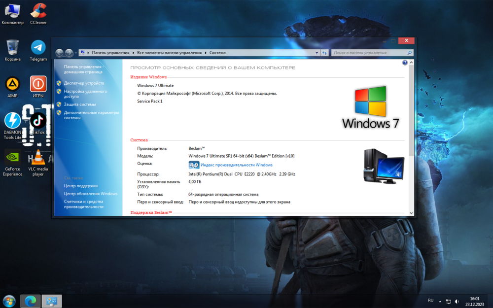Launch the Telegram desktop shortcut
This screenshot has height=308, width=493.
click(38, 51)
